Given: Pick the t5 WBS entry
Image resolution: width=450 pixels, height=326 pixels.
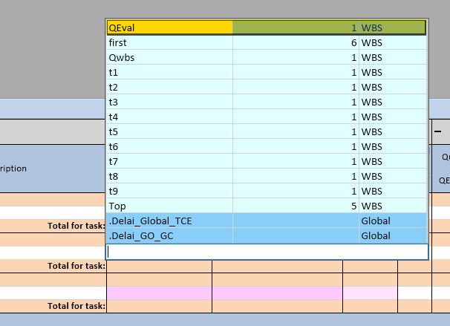Looking at the screenshot, I should click(169, 131).
